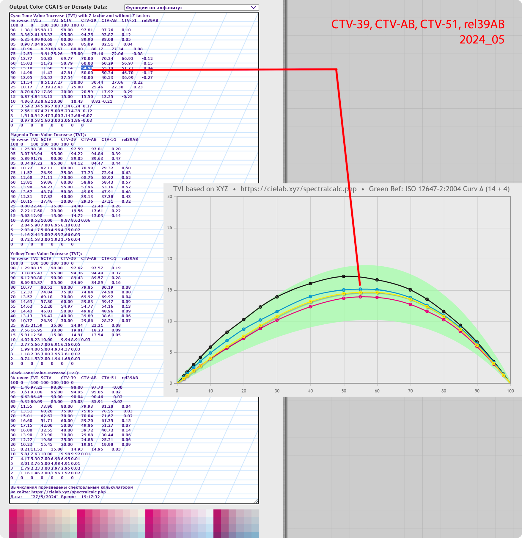Click the cielab.xyz URL in chart title
This screenshot has height=538, width=522.
[298, 189]
